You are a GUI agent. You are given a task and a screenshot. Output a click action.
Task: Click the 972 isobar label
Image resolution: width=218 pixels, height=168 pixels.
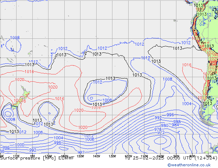point(161,133)
